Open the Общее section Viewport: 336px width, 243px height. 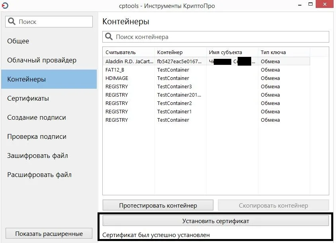coord(49,41)
